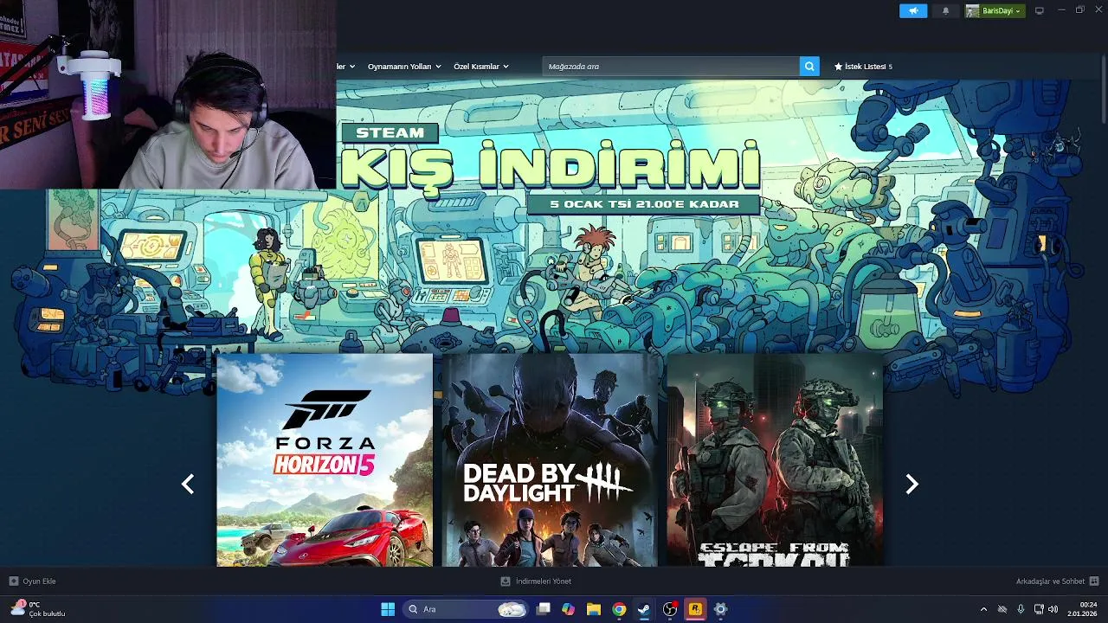This screenshot has width=1108, height=623.
Task: Open network status tray icon
Action: (1038, 609)
